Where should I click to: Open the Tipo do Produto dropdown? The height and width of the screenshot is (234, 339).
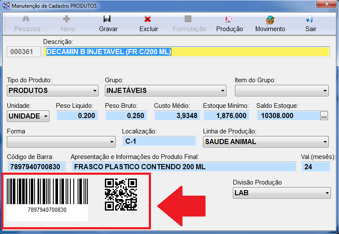(x=52, y=90)
